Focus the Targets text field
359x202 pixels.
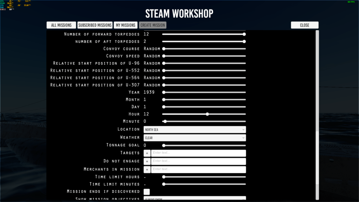tap(198, 153)
